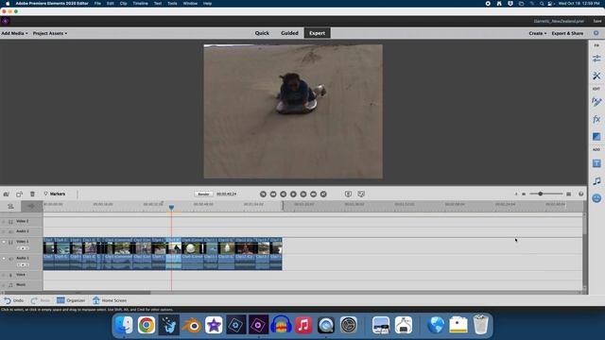Go to previous edit point
Screen dimensions: 605x340
[263, 194]
